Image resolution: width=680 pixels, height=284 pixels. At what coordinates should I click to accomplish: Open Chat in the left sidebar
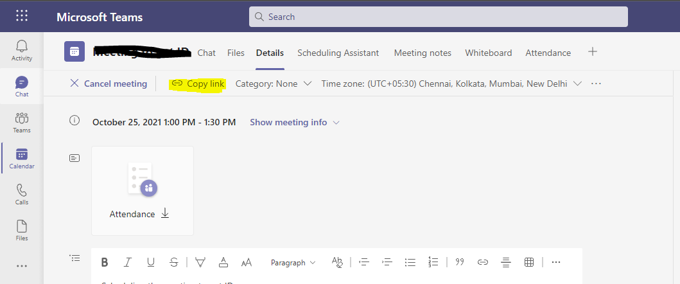pos(22,86)
